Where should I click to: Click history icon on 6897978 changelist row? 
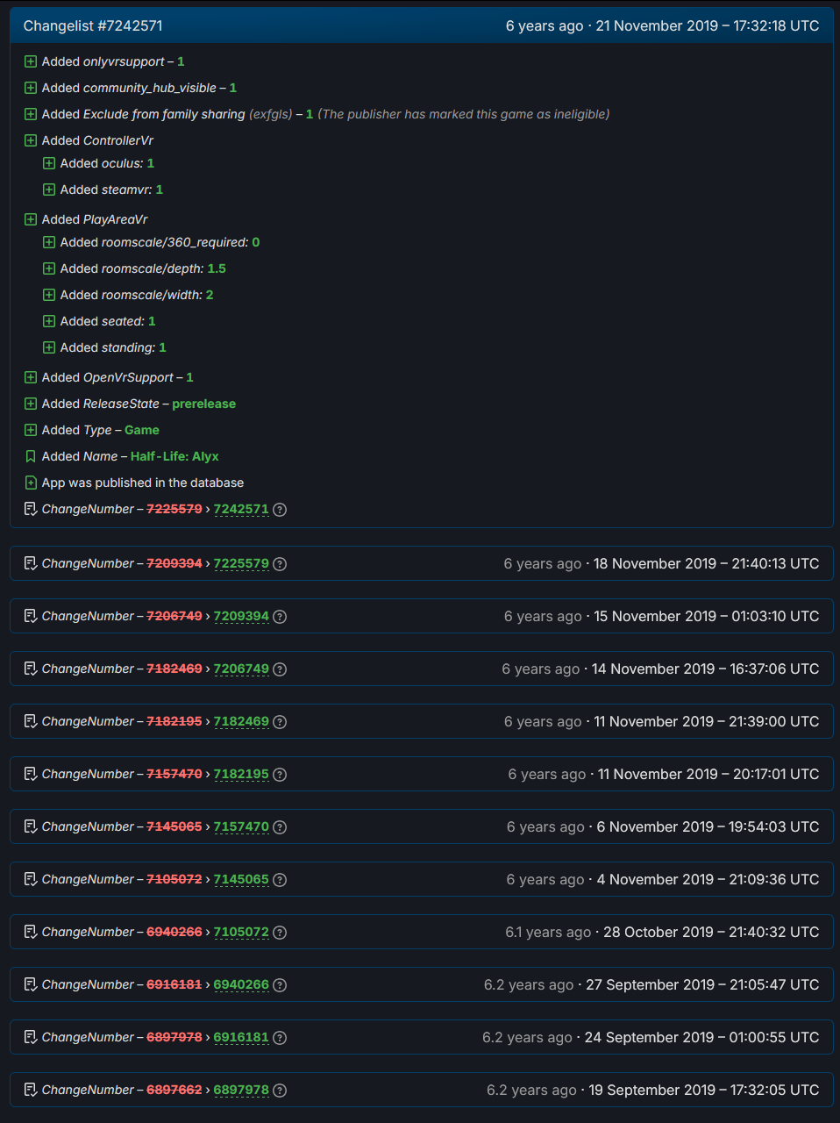[31, 1090]
